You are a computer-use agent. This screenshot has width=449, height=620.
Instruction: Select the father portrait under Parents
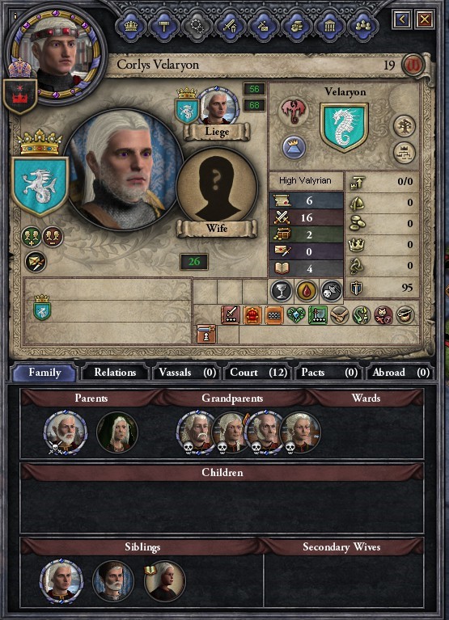coord(65,432)
